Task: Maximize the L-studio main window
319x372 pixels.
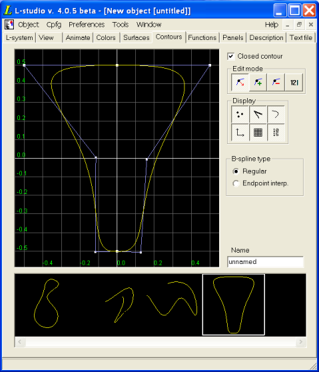Action: pos(294,11)
